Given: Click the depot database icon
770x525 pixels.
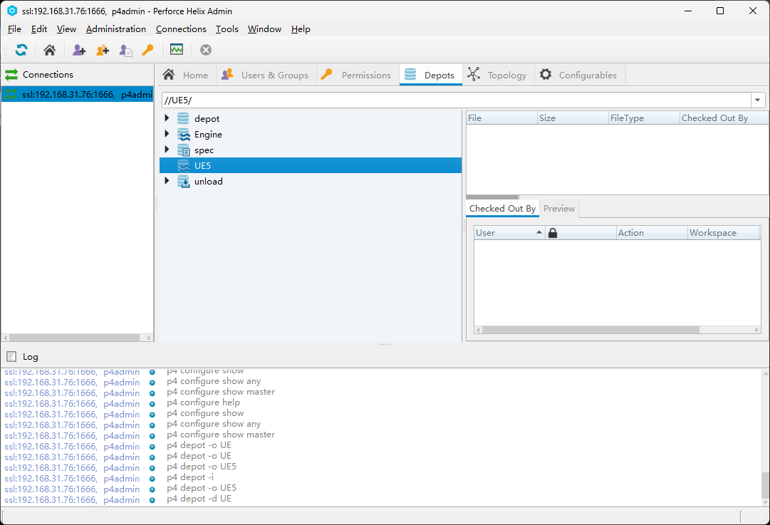Looking at the screenshot, I should pyautogui.click(x=183, y=118).
